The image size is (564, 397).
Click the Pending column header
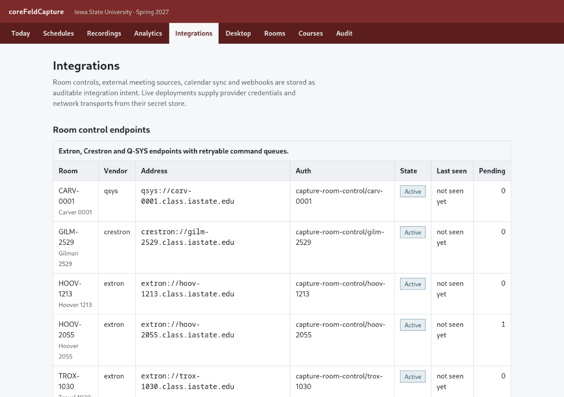point(492,171)
